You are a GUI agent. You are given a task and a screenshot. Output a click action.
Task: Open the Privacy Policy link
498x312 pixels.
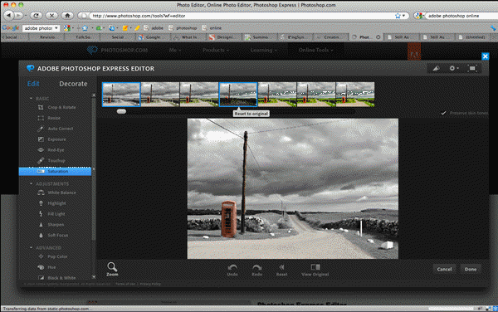coord(150,284)
